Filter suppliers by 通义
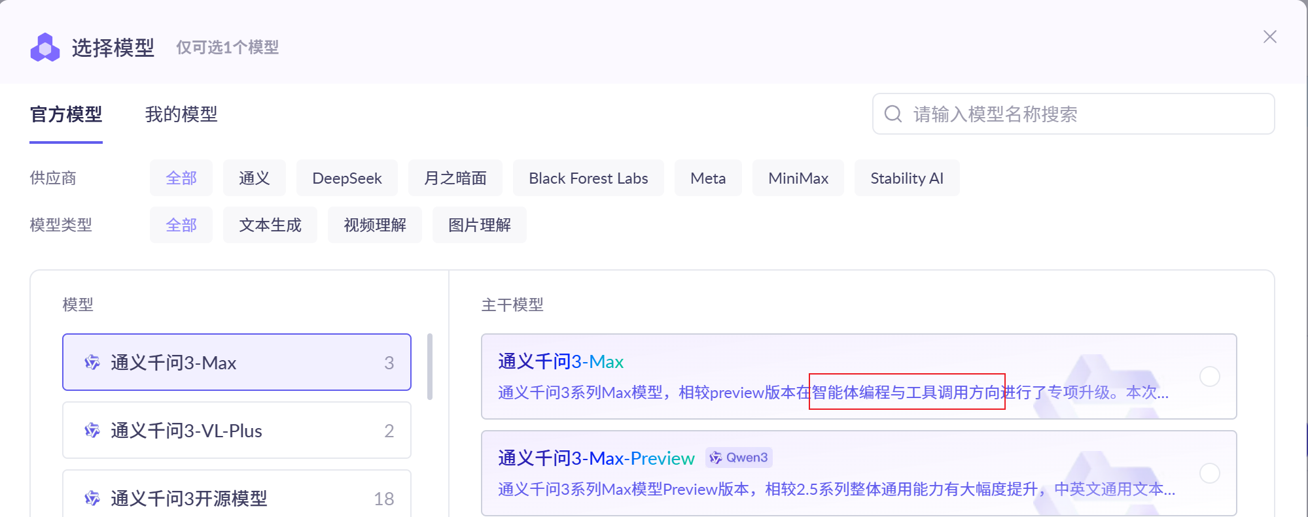 tap(255, 178)
